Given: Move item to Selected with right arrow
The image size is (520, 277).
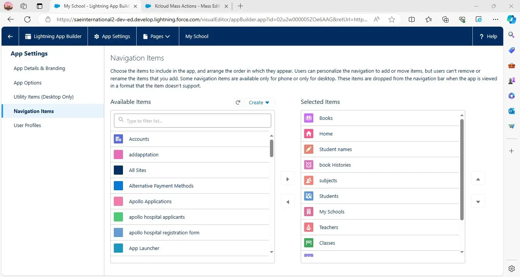Looking at the screenshot, I should point(288,179).
